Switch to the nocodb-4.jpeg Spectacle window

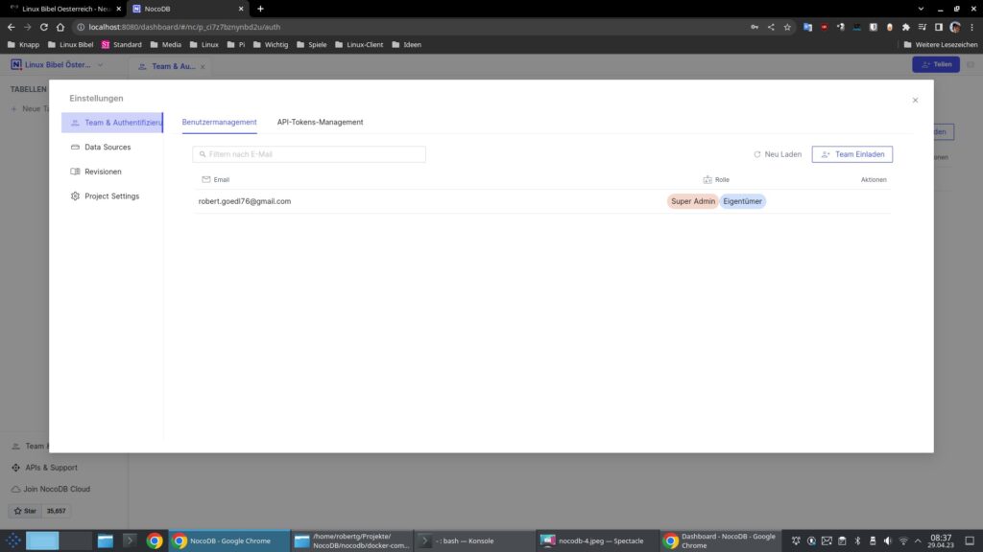(x=596, y=540)
